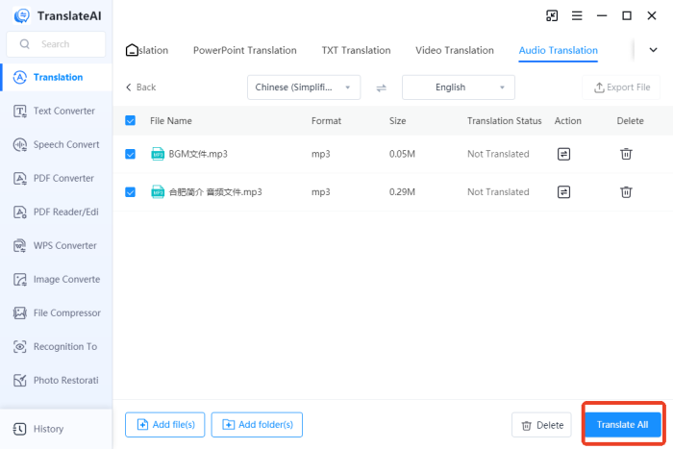Image resolution: width=673 pixels, height=449 pixels.
Task: Click Not Translated status of BGM文件.mp3
Action: click(x=498, y=154)
